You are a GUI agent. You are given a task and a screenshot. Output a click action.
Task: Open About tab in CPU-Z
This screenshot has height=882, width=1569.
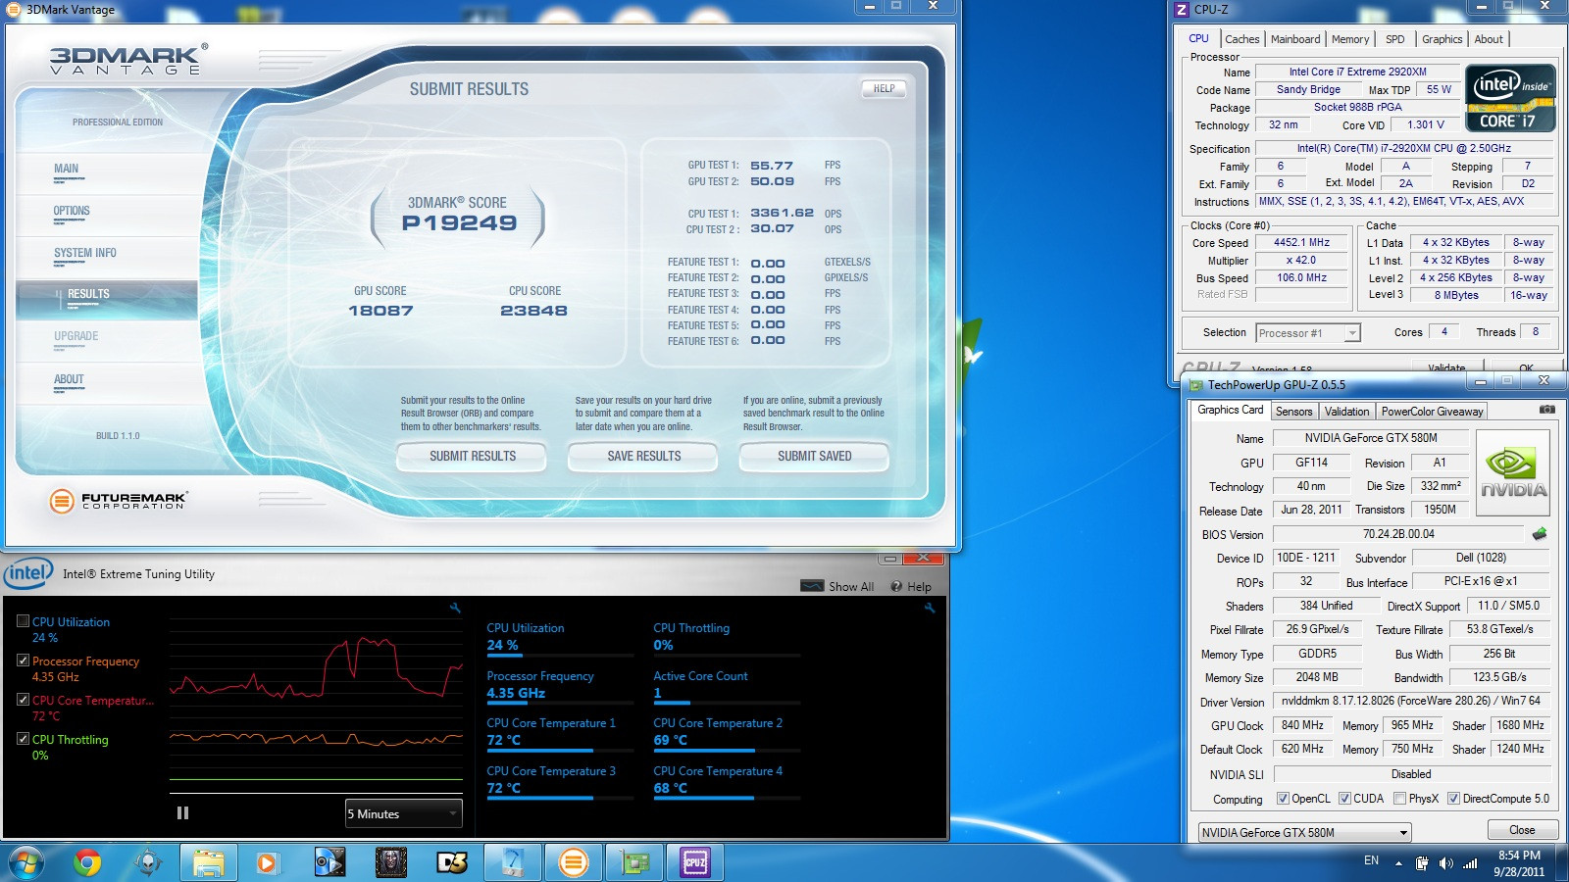[1488, 39]
